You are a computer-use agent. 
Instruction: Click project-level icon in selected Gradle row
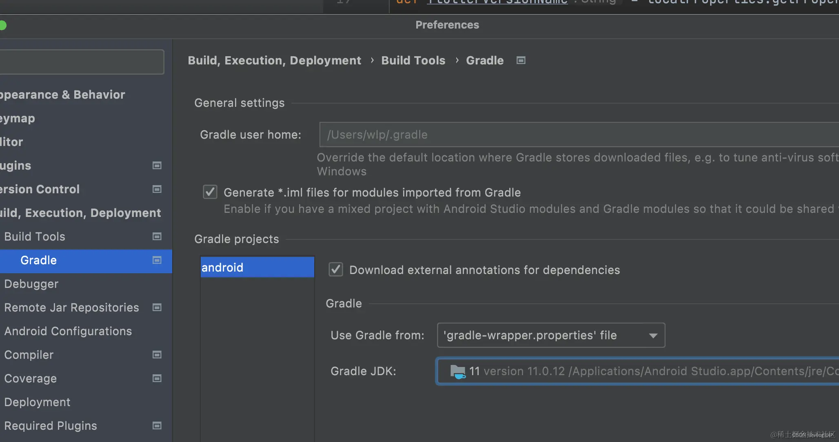pyautogui.click(x=157, y=260)
